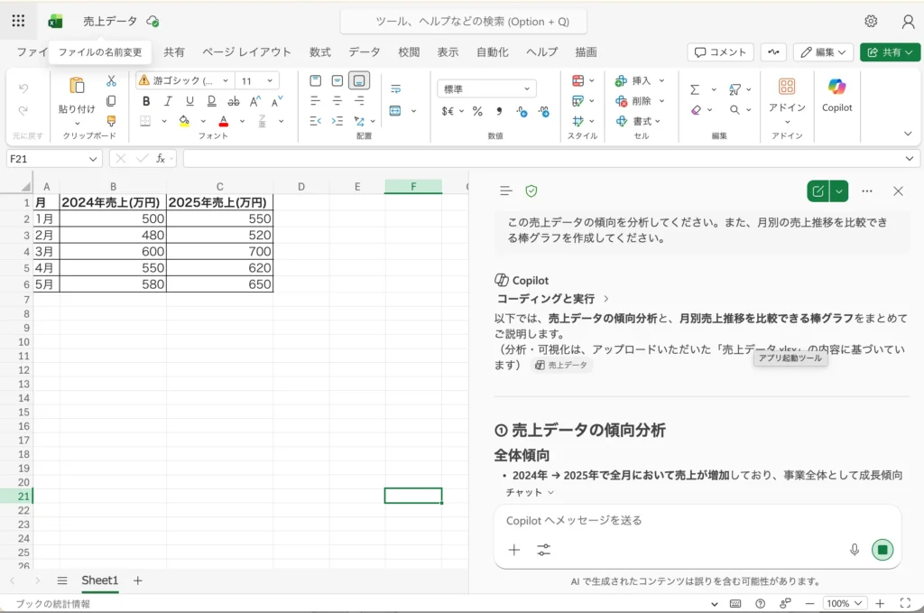
Task: Switch to the 校閲 tab
Action: tap(409, 51)
